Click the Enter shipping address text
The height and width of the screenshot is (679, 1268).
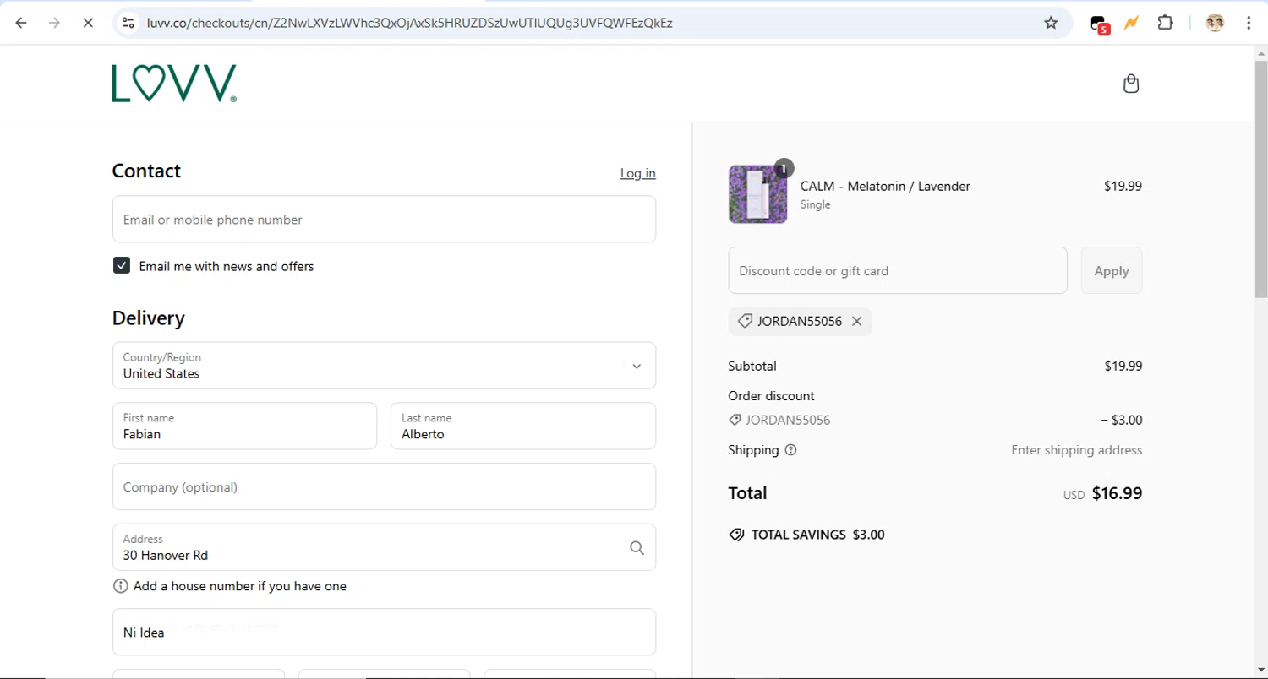click(x=1076, y=450)
